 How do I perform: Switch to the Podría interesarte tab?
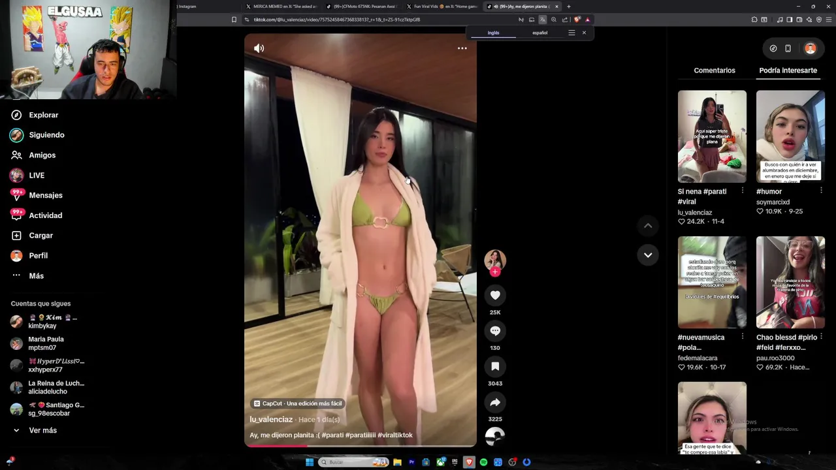click(x=788, y=70)
